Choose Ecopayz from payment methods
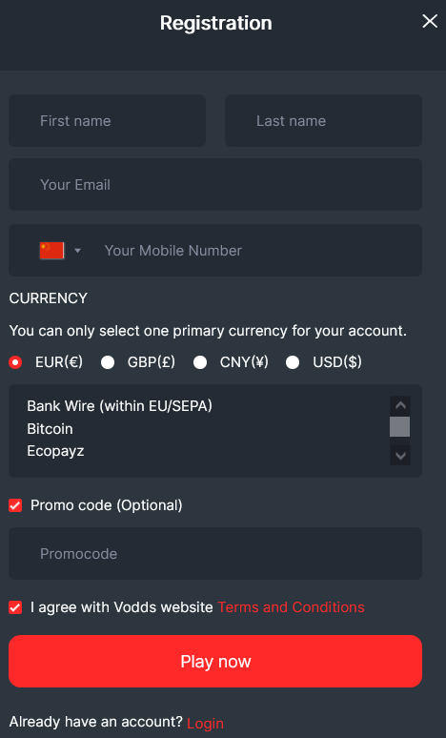 click(55, 451)
